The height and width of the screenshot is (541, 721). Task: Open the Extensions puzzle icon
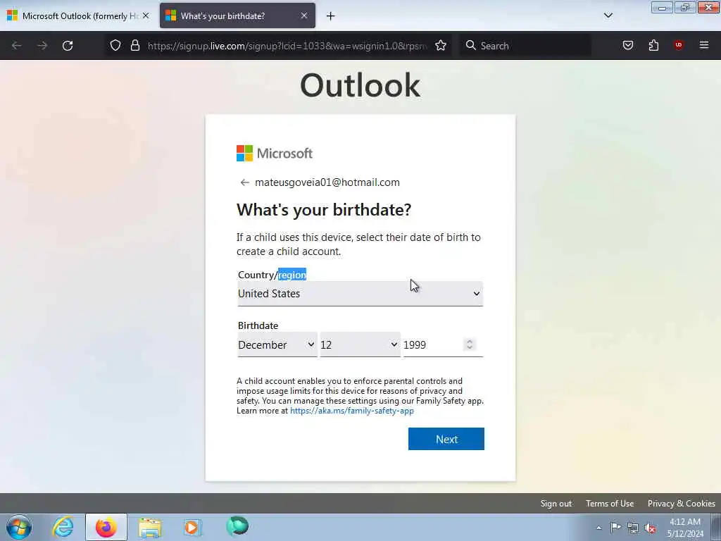click(x=653, y=45)
